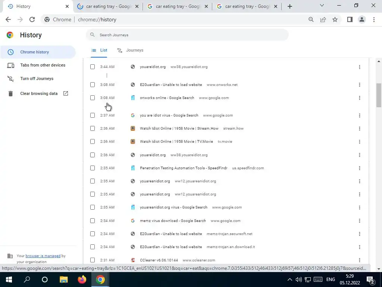Open Chrome's three-dot main menu
The height and width of the screenshot is (287, 382).
point(374,19)
